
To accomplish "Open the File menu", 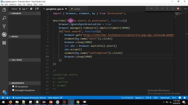I will (x=2, y=4).
